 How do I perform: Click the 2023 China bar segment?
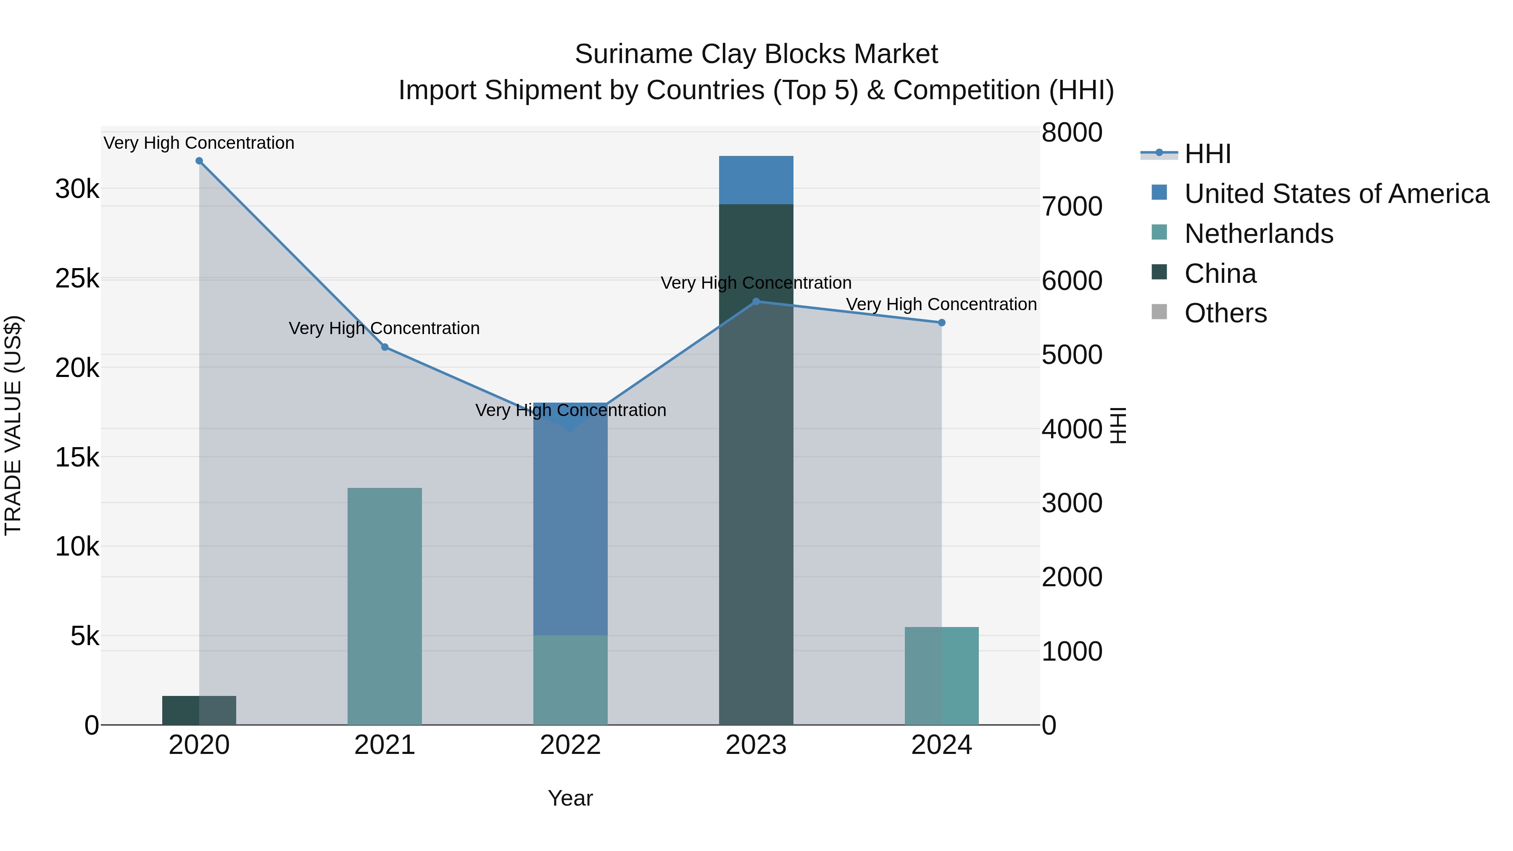[x=756, y=464]
